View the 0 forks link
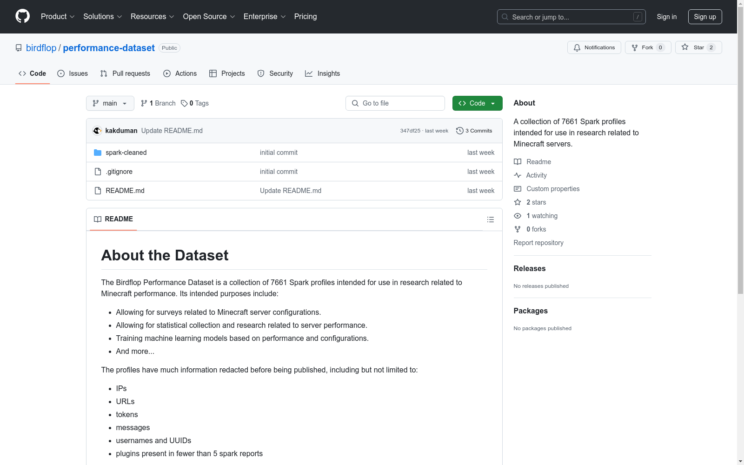 click(x=530, y=229)
